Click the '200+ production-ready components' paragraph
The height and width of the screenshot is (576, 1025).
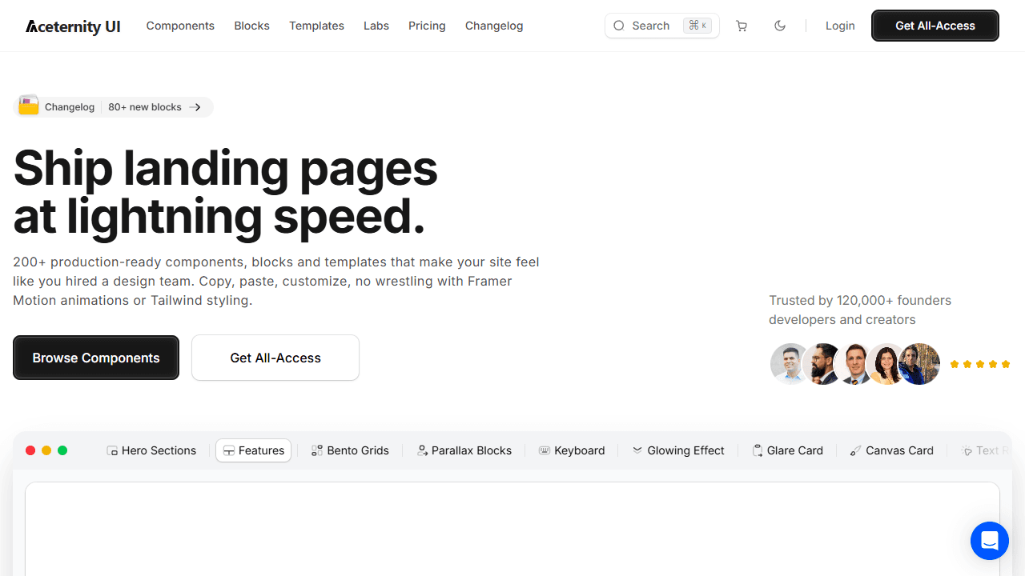click(x=276, y=282)
